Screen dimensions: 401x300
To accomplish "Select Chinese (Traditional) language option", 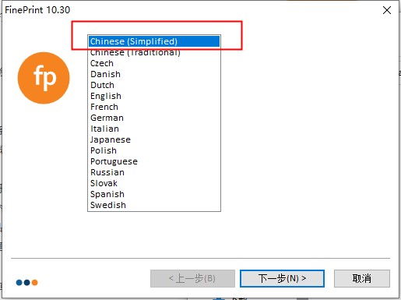I will tap(154, 52).
